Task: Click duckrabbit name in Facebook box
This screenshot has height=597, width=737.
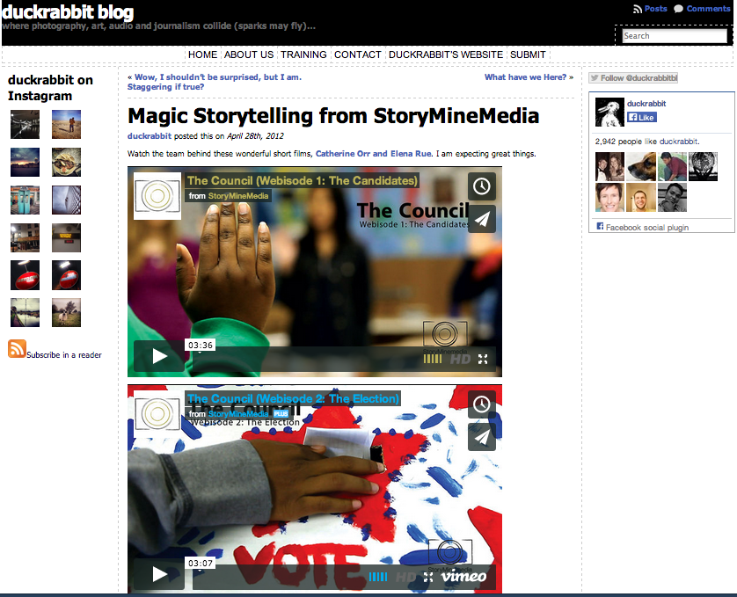Action: coord(646,104)
